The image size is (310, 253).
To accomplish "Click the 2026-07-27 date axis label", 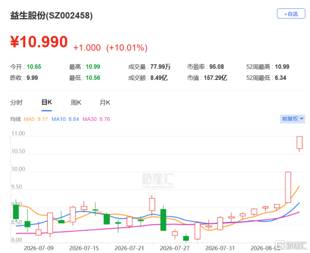I will [175, 248].
